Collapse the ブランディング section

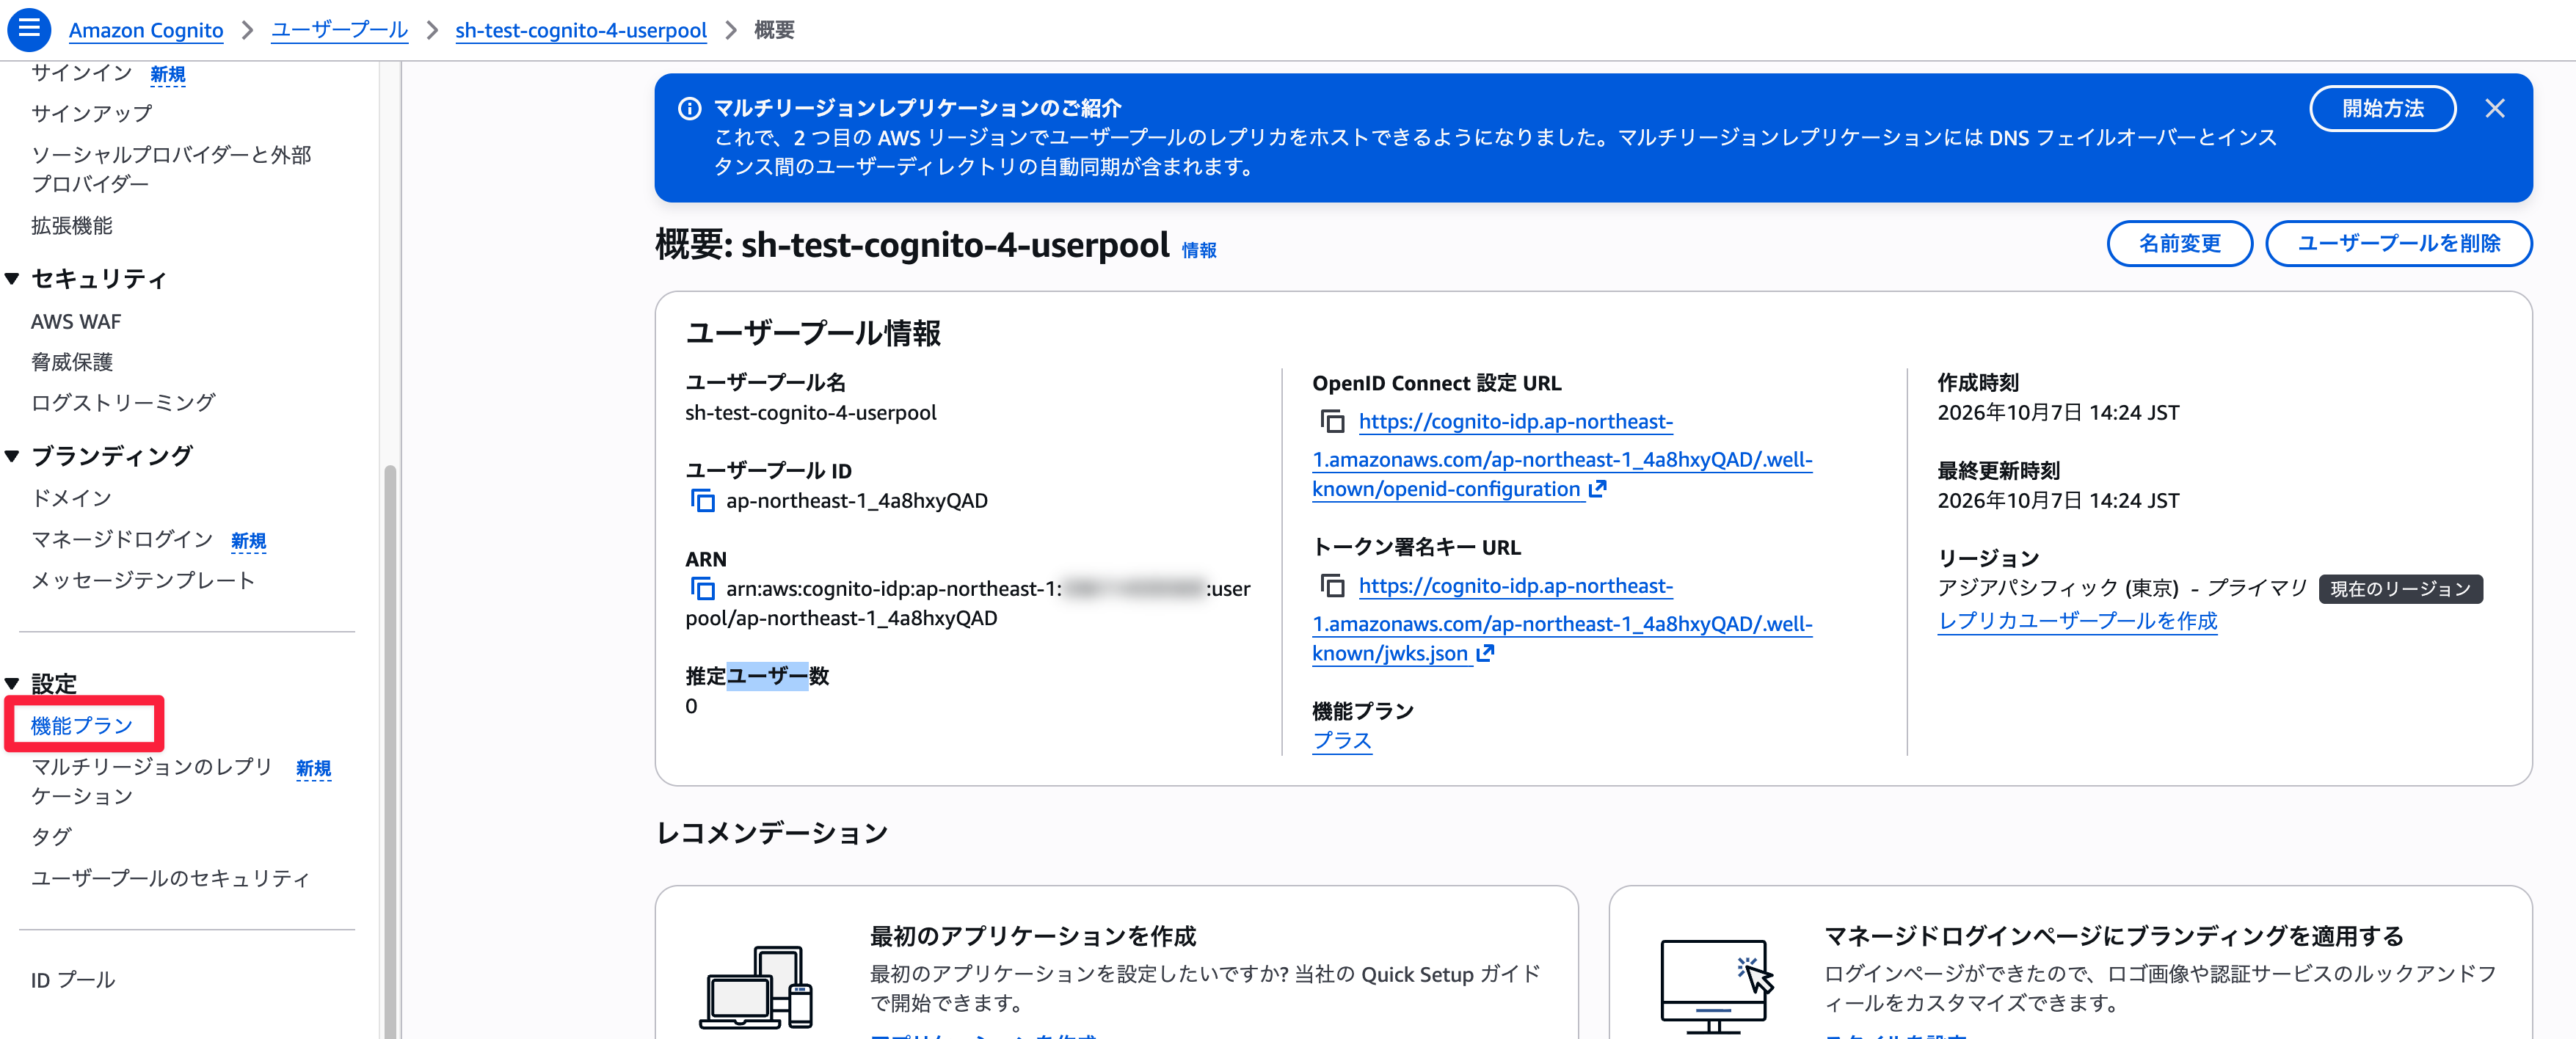tap(12, 456)
